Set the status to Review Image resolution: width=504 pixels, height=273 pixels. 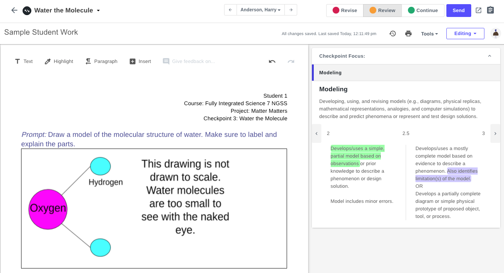[382, 11]
